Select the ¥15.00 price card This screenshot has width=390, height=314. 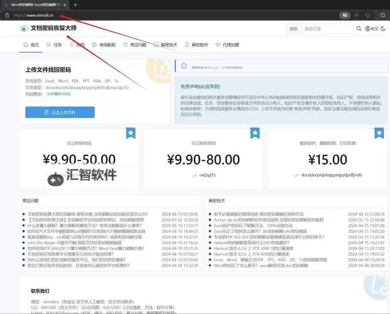[328, 159]
